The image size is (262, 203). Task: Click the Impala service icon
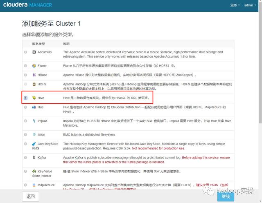coord(34,121)
